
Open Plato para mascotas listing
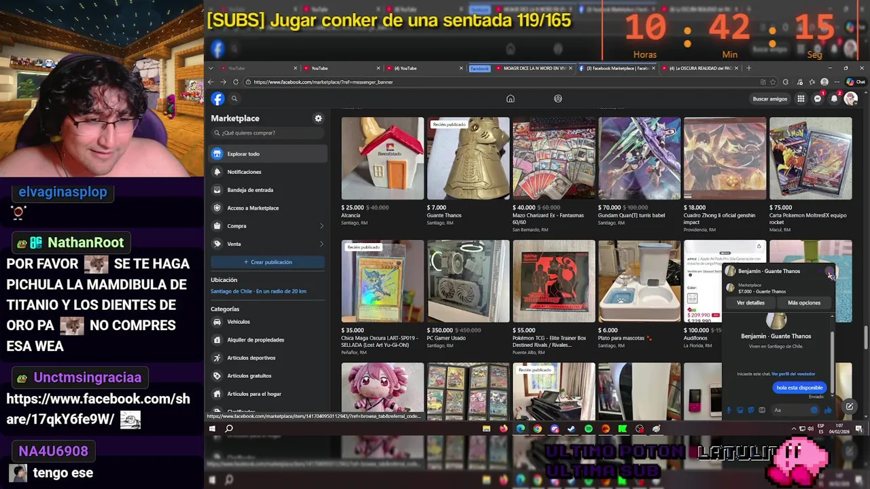640,281
